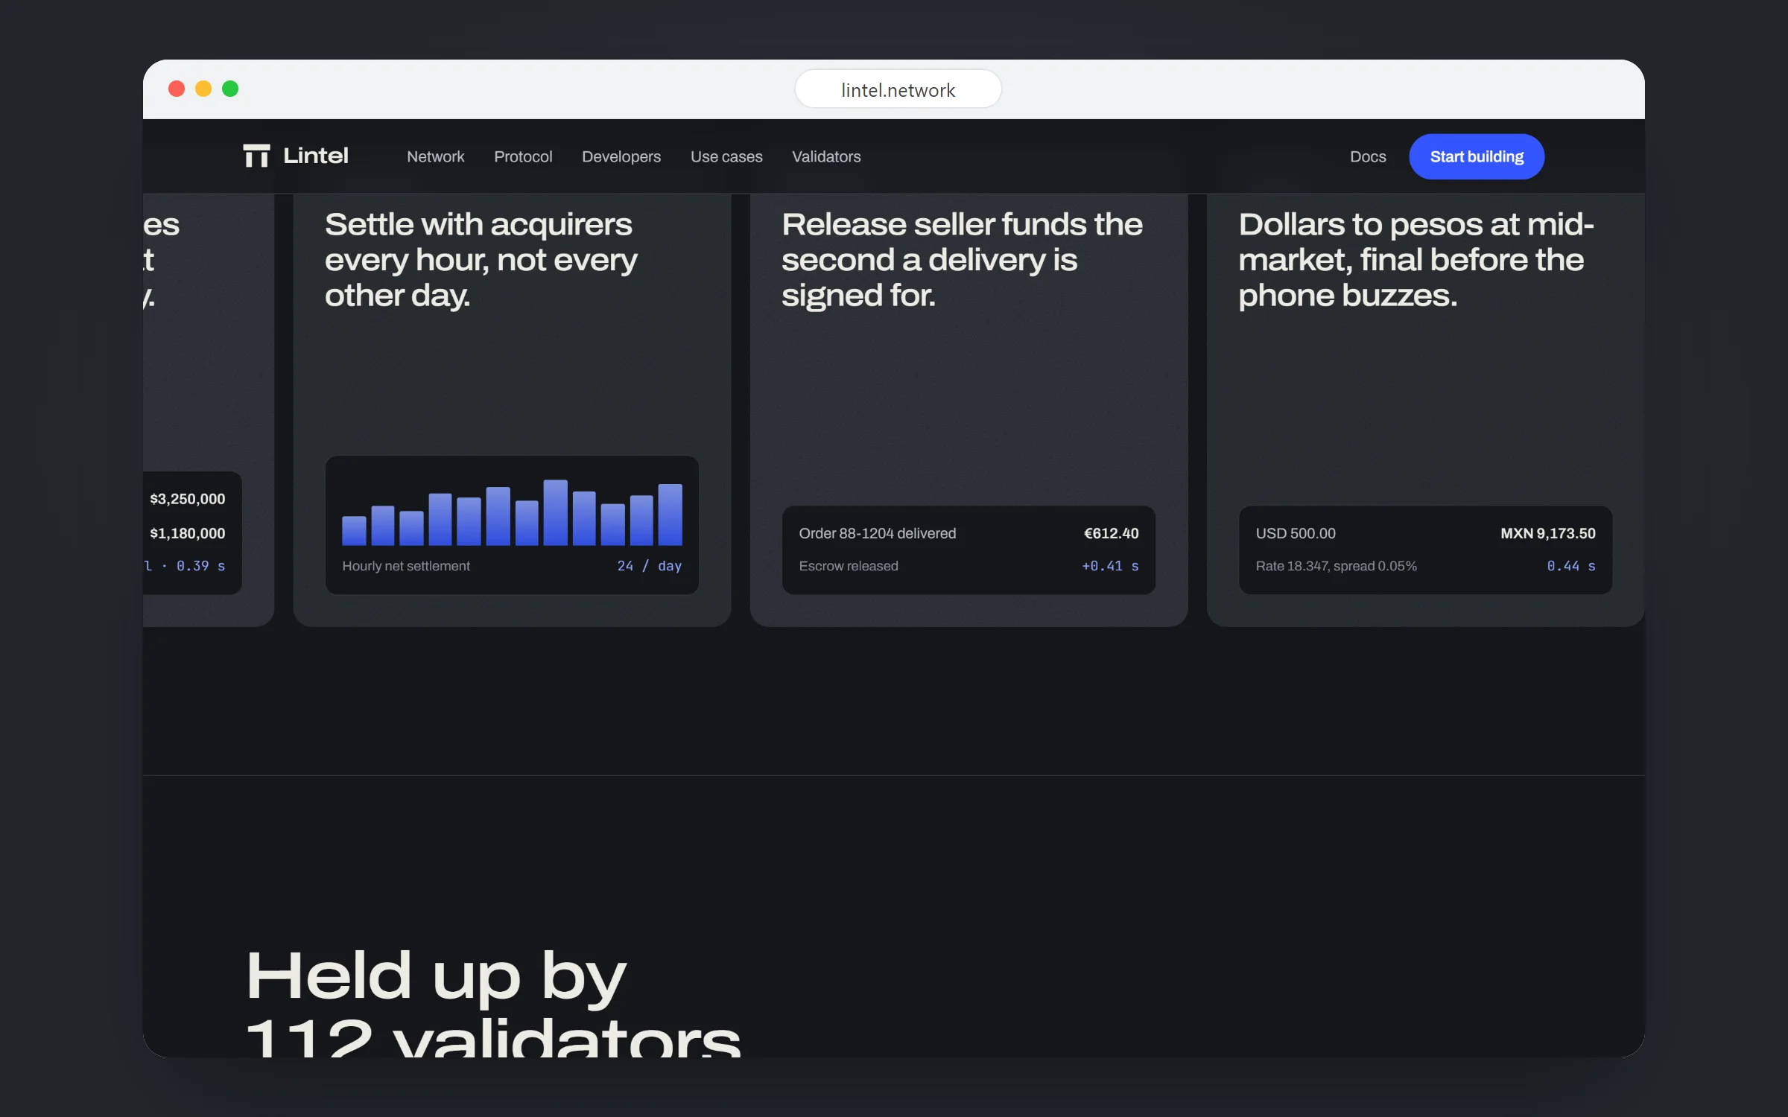Click 'Order 88-1204 delivered' text
The width and height of the screenshot is (1788, 1117).
[x=877, y=533]
